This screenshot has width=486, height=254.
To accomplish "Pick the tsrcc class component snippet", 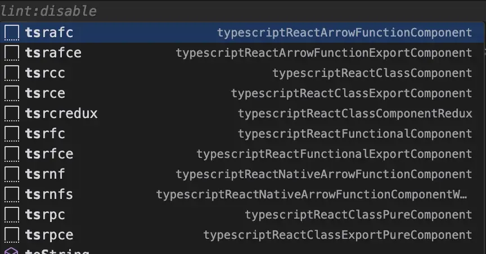I will point(45,73).
